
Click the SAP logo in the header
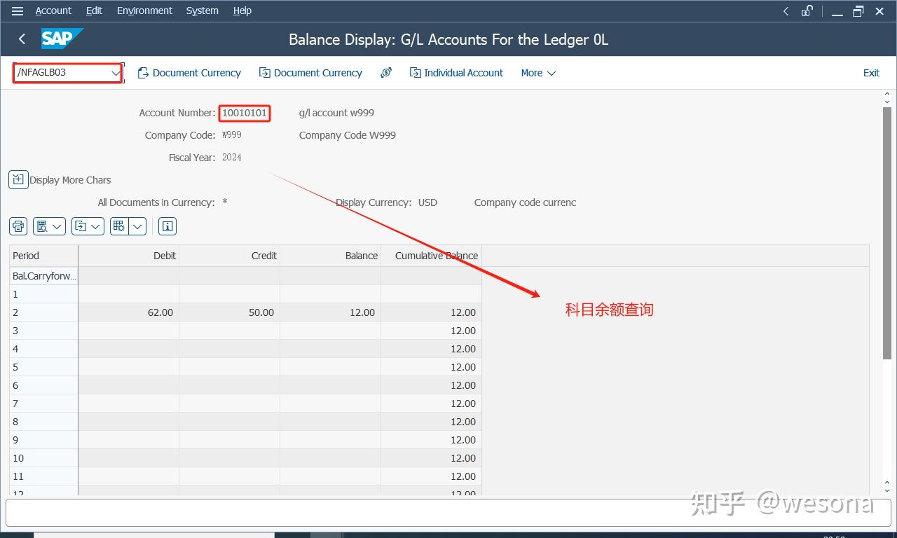[62, 39]
